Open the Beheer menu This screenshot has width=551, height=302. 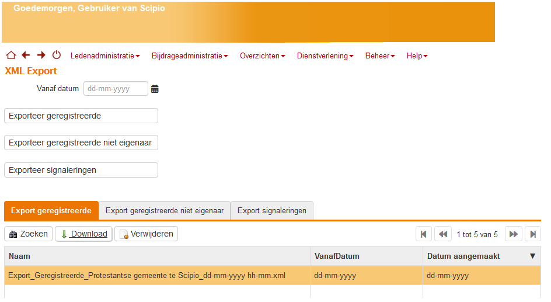tap(380, 56)
